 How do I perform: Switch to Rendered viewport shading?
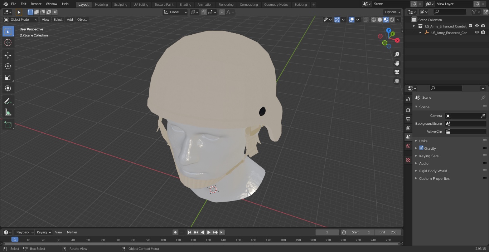[x=392, y=20]
